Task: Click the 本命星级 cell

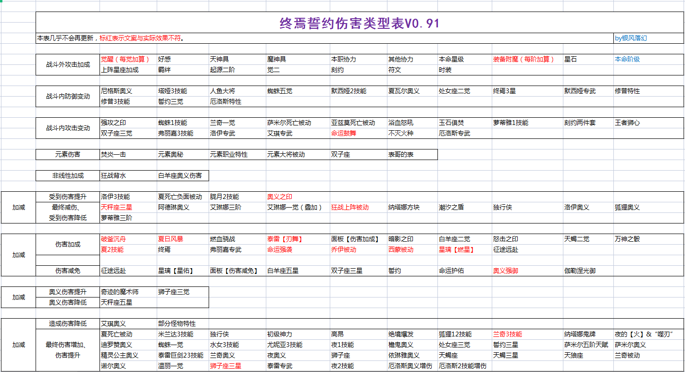Action: click(x=464, y=60)
